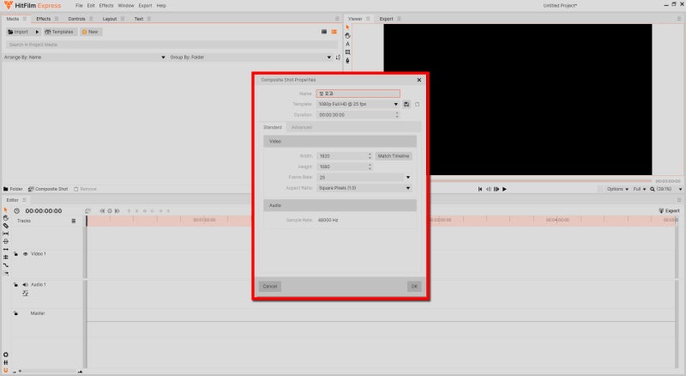Toggle the delete template checkbox icon
Screen dimensions: 686x376
click(x=417, y=104)
